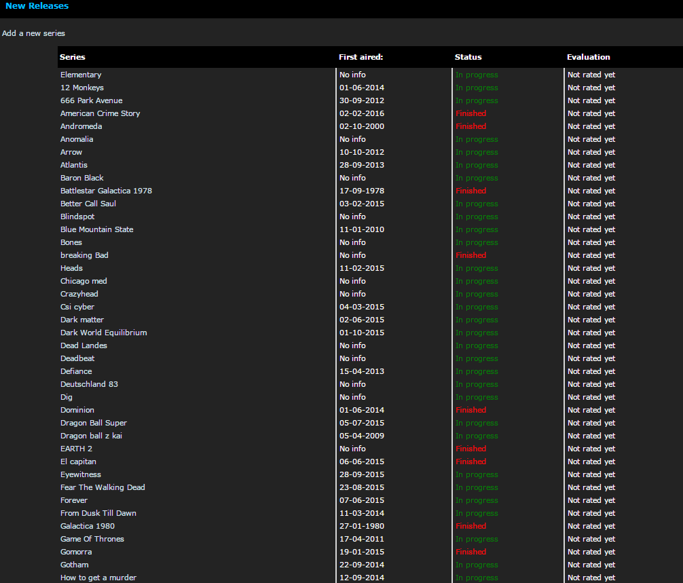Click Finished status for EARTH 2

[471, 449]
